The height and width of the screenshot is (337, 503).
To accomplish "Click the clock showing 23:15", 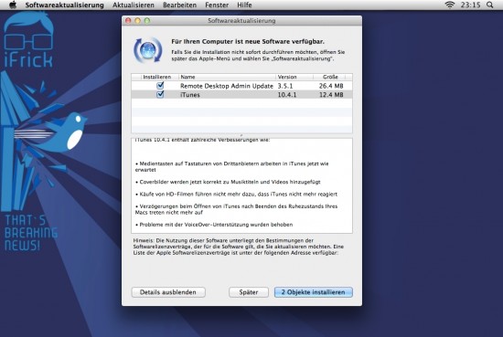I will 470,5.
